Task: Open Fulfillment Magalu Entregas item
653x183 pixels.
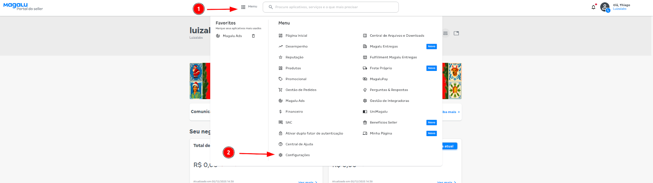Action: [393, 57]
